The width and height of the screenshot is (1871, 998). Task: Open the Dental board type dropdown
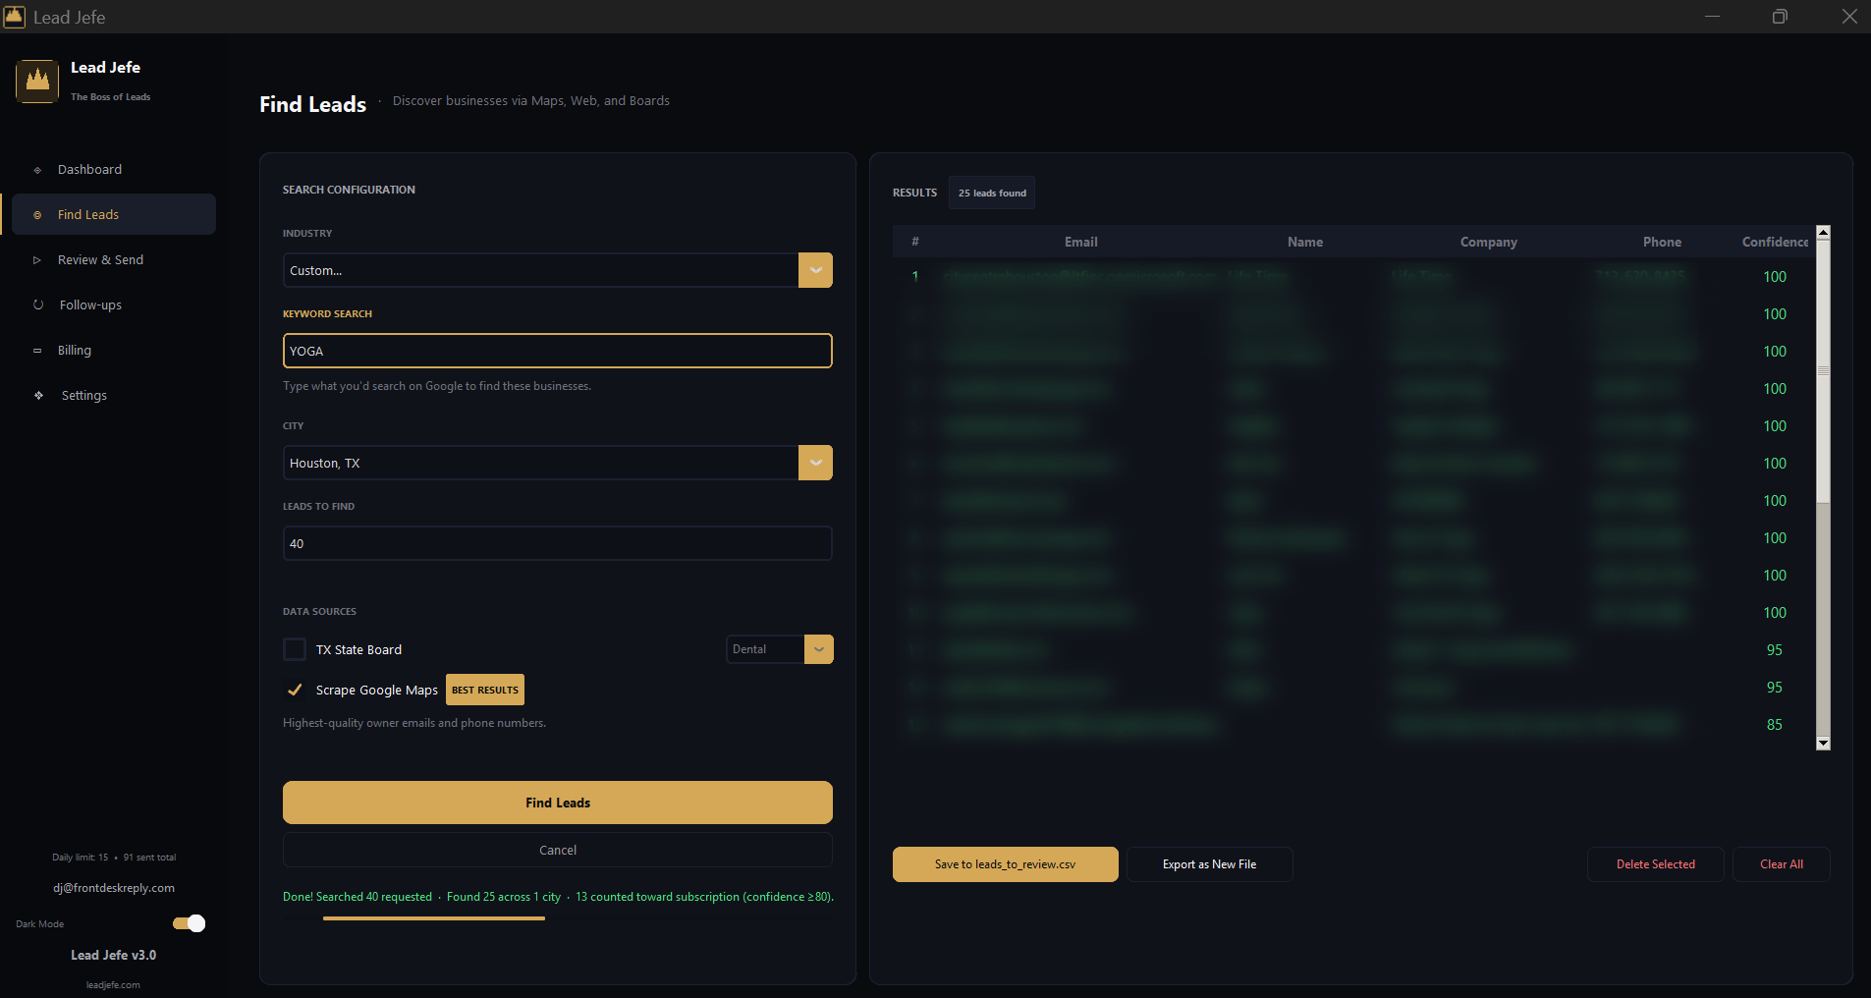818,649
